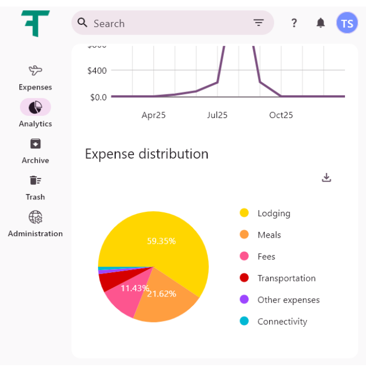Select the Analytics pie chart icon
Screen dimensions: 366x372
coord(36,107)
